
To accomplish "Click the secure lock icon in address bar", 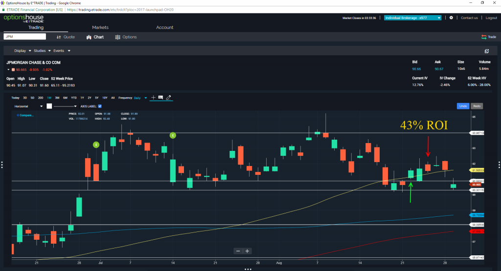I will 3,10.
